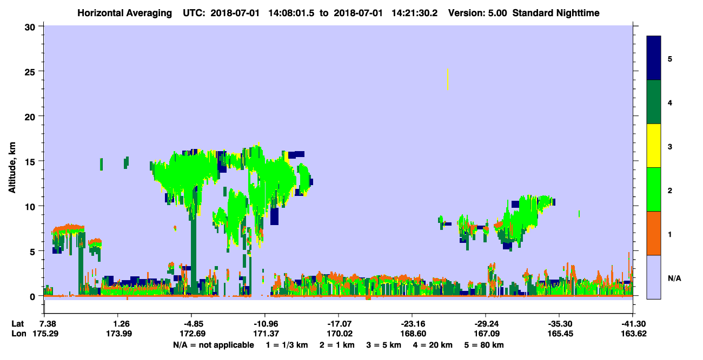The width and height of the screenshot is (703, 360).
Task: Click the dark green color bar segment labeled 4
Action: click(654, 102)
